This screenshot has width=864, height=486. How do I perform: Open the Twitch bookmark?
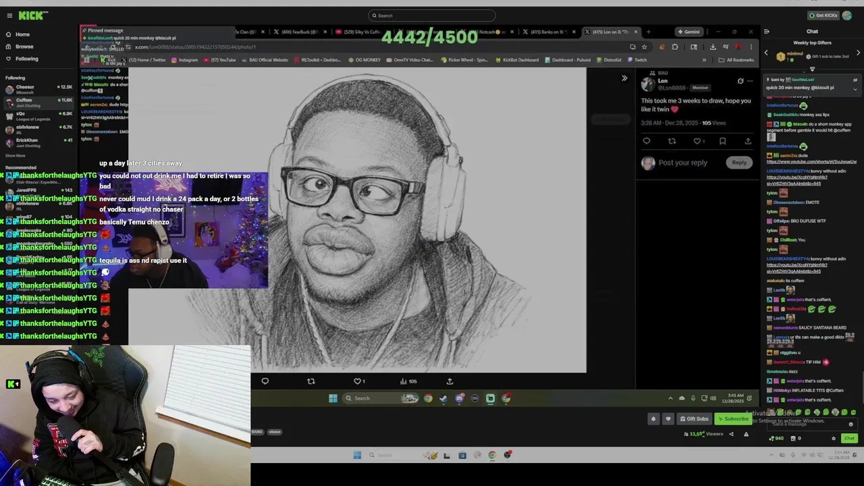pos(637,60)
